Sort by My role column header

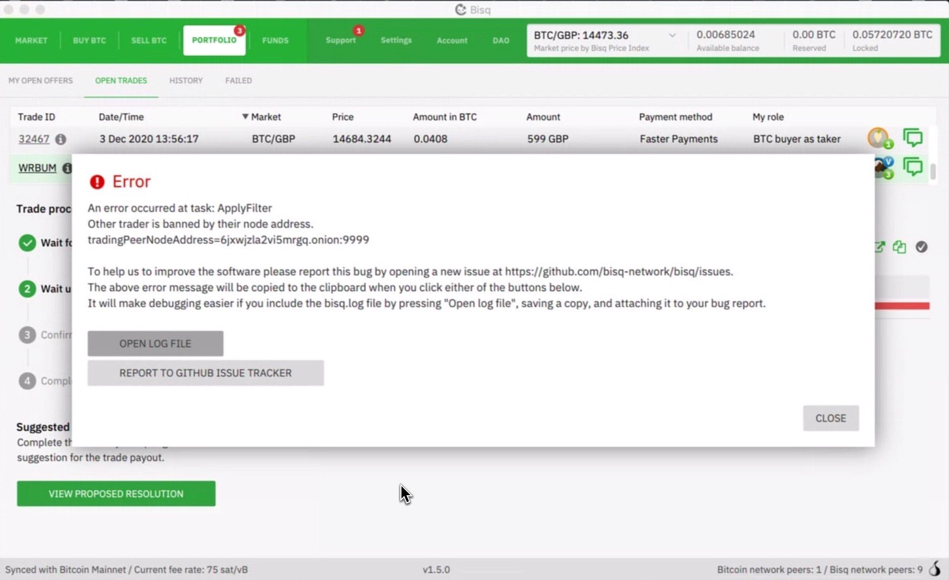click(768, 117)
